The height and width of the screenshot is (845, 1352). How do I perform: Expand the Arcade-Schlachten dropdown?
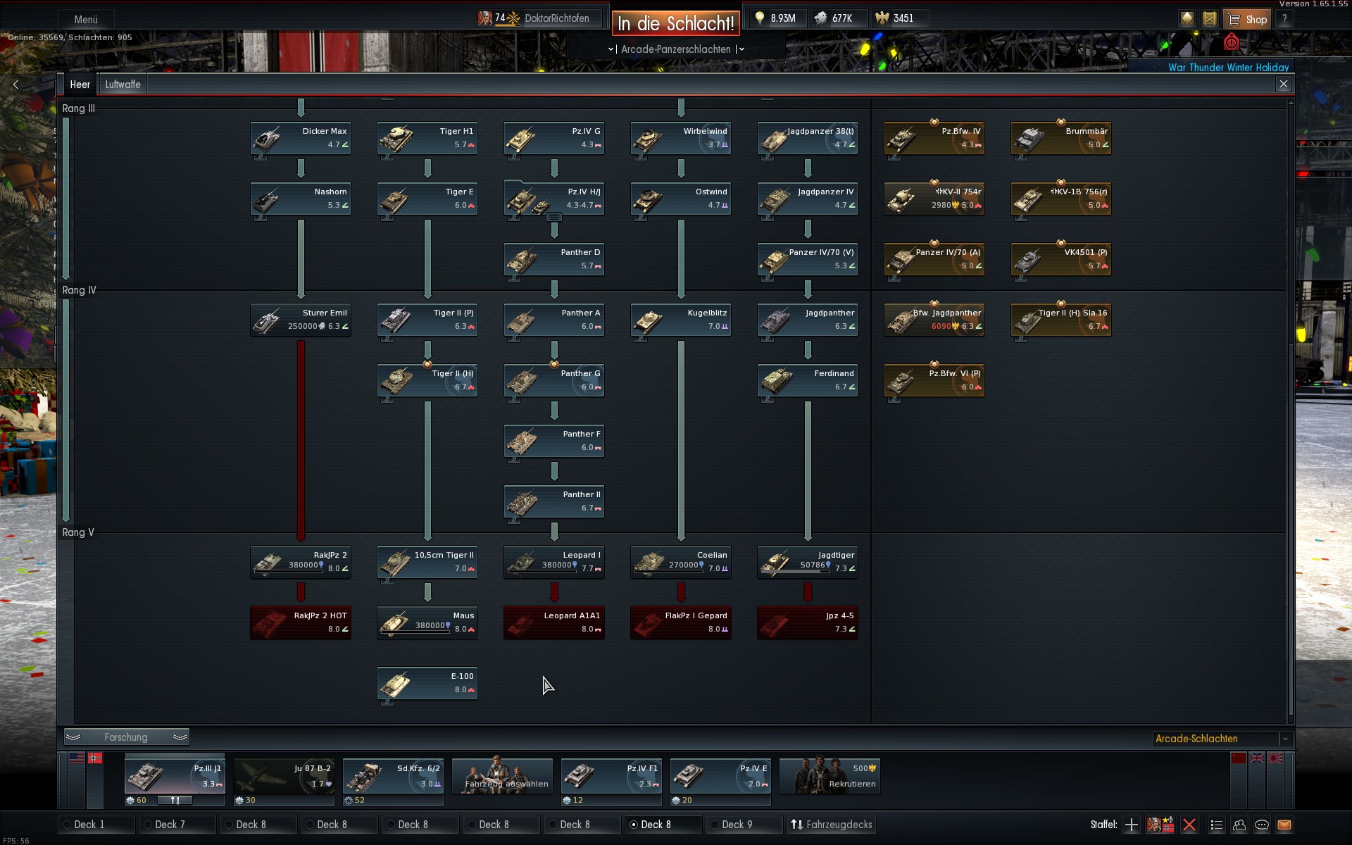pyautogui.click(x=1284, y=739)
